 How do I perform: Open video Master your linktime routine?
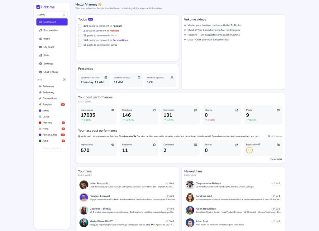[x=214, y=25]
